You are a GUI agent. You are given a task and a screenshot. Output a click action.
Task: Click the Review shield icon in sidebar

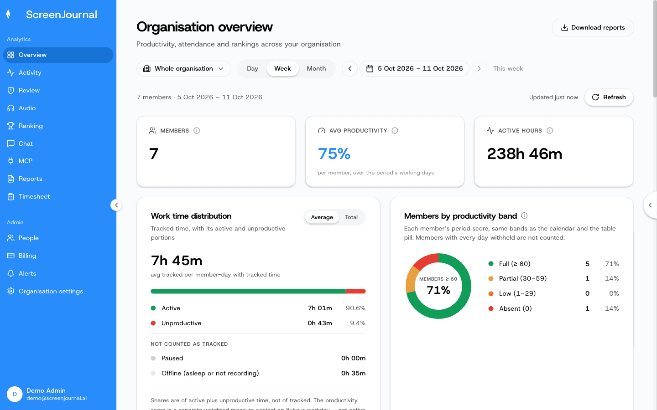click(11, 90)
